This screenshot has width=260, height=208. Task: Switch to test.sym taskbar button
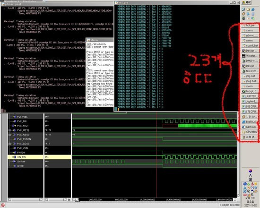point(250,71)
